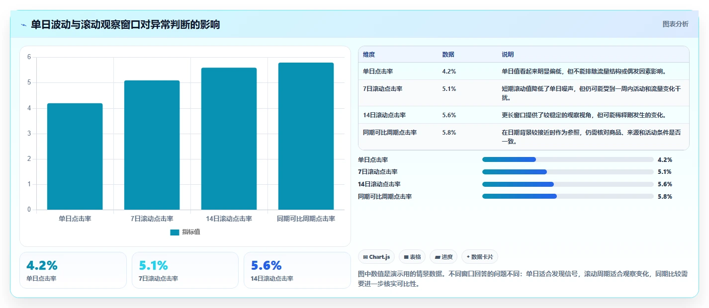Viewport: 709px width, 308px height.
Task: Select the 14日滚动点击率 table row cell
Action: click(x=384, y=115)
